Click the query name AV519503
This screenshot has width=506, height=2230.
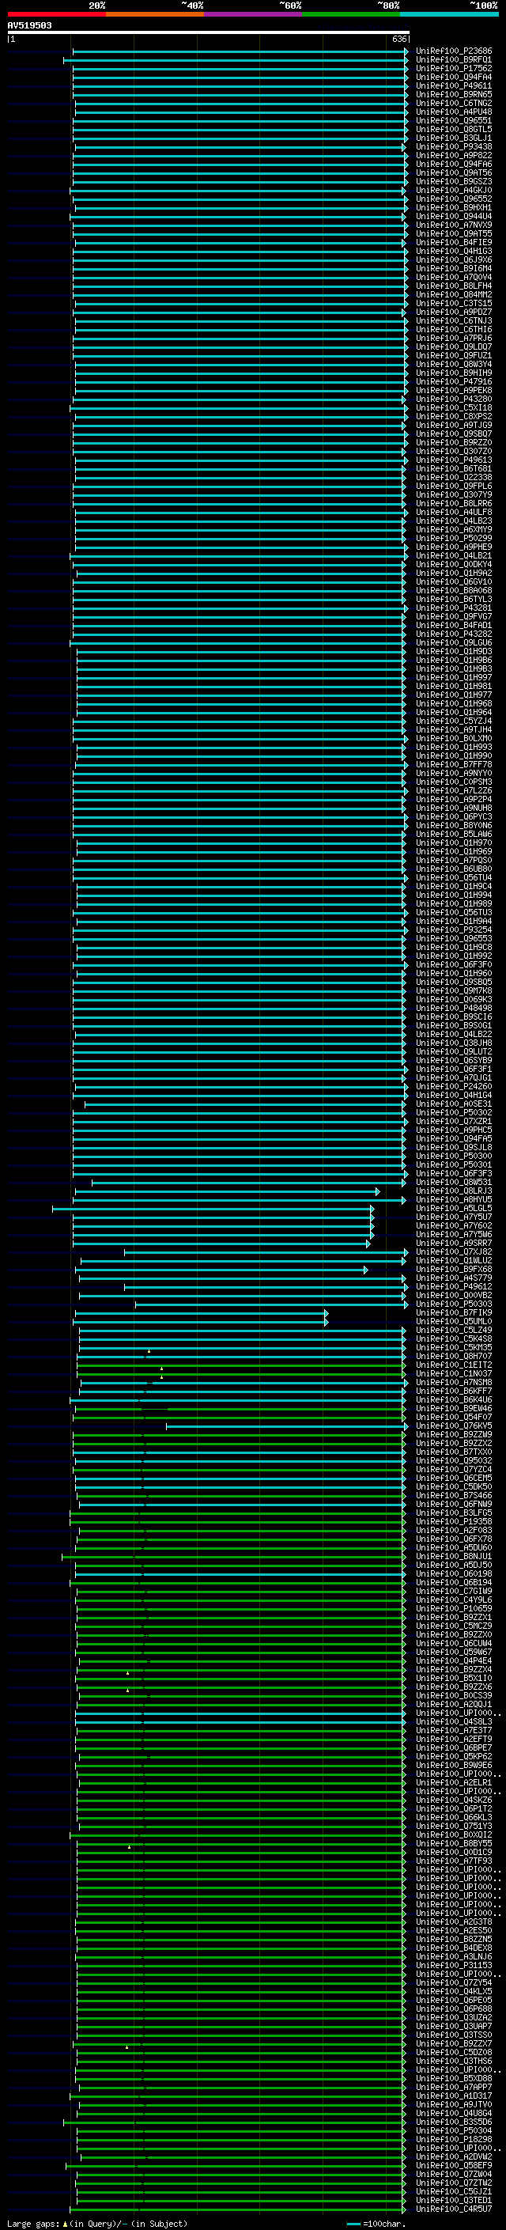coord(29,25)
